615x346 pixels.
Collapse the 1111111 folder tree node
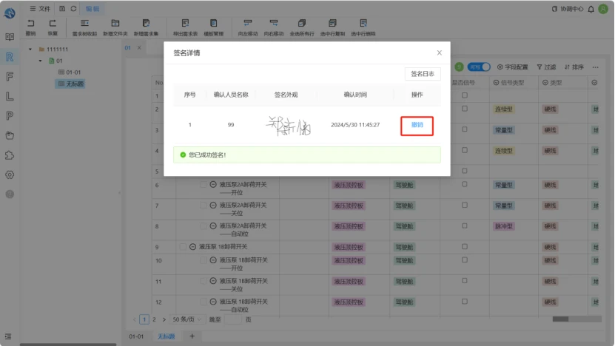tap(30, 50)
